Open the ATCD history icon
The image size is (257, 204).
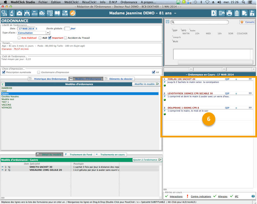(35, 13)
